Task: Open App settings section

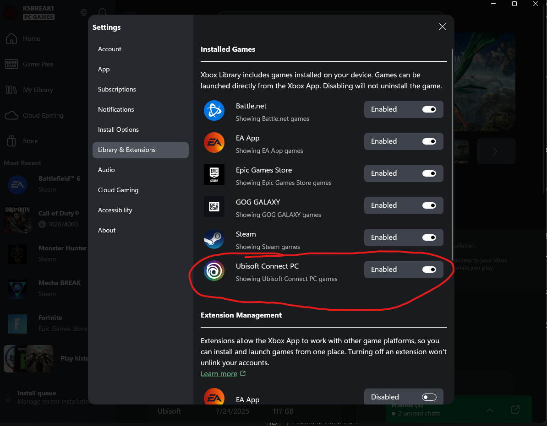Action: point(140,69)
